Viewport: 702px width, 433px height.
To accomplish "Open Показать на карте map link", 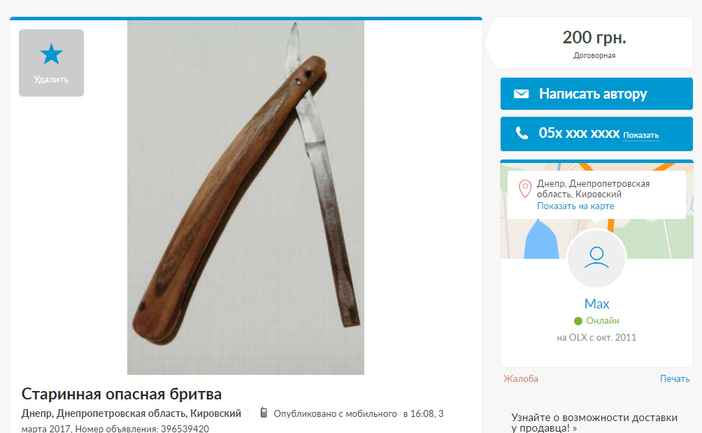I will click(x=575, y=206).
